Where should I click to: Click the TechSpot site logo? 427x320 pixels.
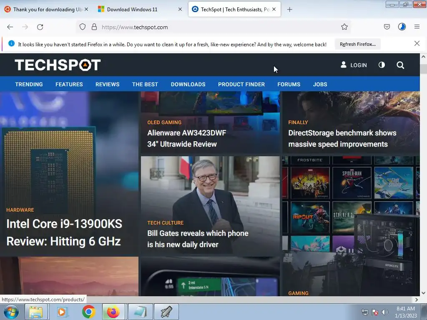tap(58, 65)
